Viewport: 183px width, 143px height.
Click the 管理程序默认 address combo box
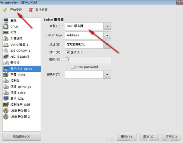point(88,44)
